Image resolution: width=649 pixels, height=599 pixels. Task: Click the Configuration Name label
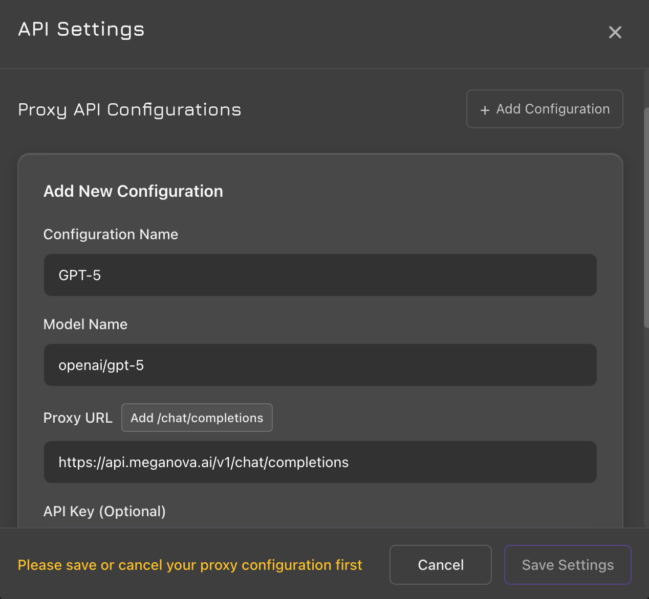111,234
